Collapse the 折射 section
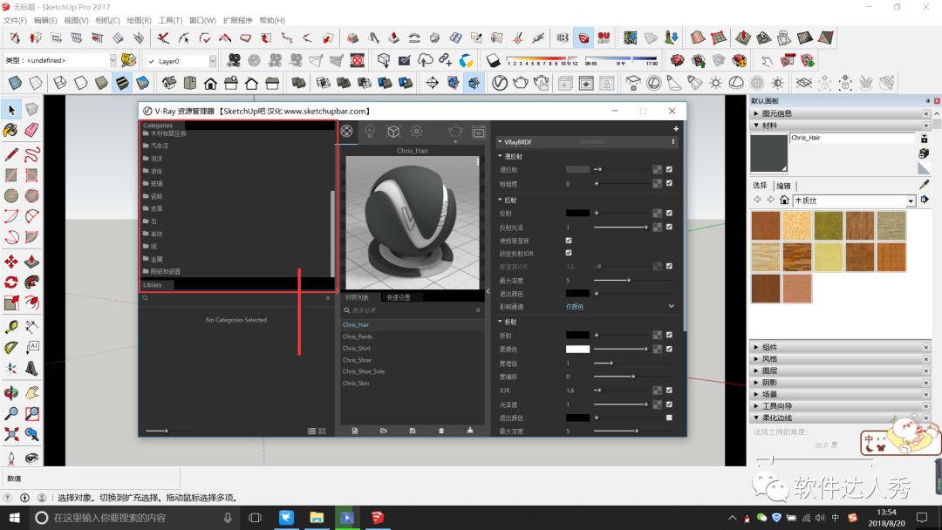The image size is (942, 530). tap(500, 322)
